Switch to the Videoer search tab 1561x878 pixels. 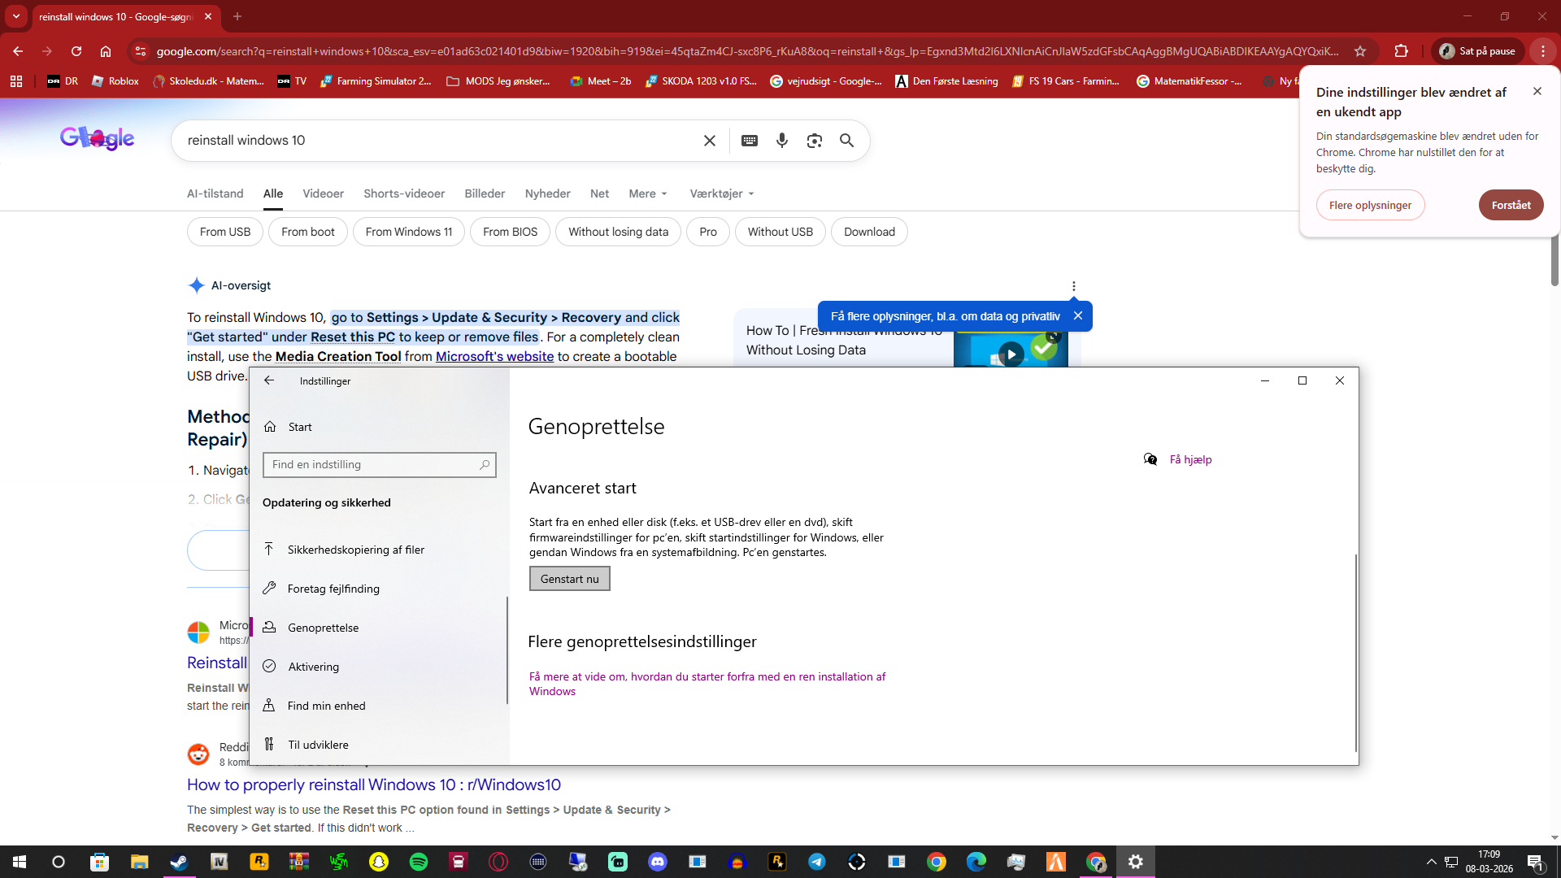323,193
